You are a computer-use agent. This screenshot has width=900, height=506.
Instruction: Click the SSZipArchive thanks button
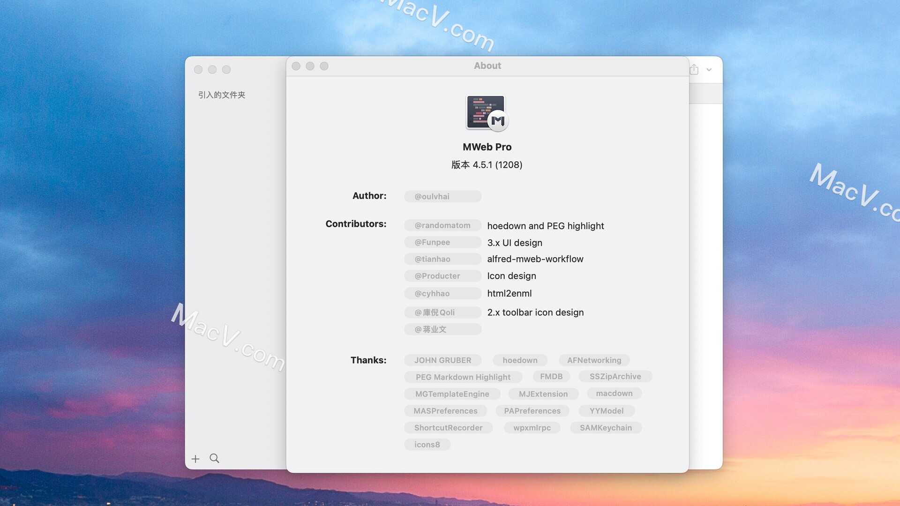[615, 376]
